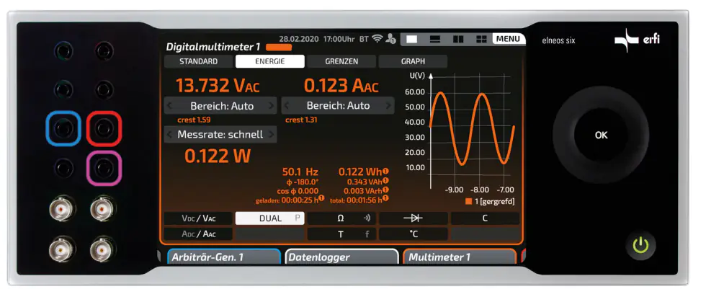Enable the VDC / VAC voltage mode
The width and height of the screenshot is (706, 289).
click(197, 218)
